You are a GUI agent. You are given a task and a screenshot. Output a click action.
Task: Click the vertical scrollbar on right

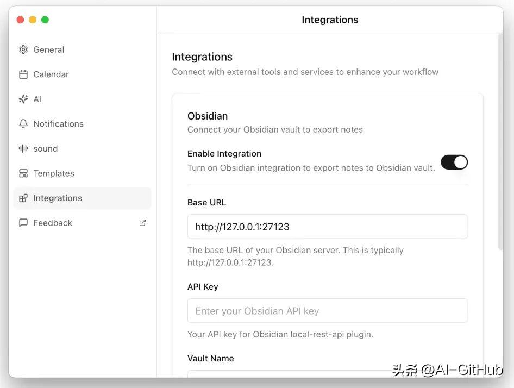[x=500, y=141]
